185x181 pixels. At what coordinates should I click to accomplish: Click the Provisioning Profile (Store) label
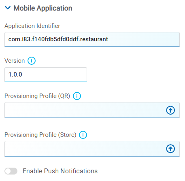tap(40, 135)
